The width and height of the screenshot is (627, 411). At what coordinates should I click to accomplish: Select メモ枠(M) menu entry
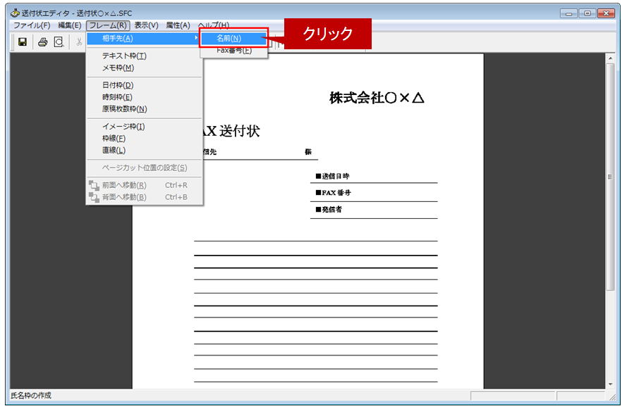coord(144,68)
